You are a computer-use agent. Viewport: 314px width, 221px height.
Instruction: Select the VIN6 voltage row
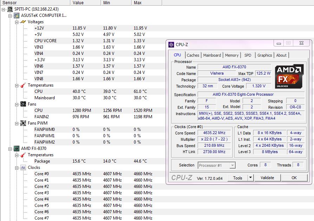pos(100,66)
